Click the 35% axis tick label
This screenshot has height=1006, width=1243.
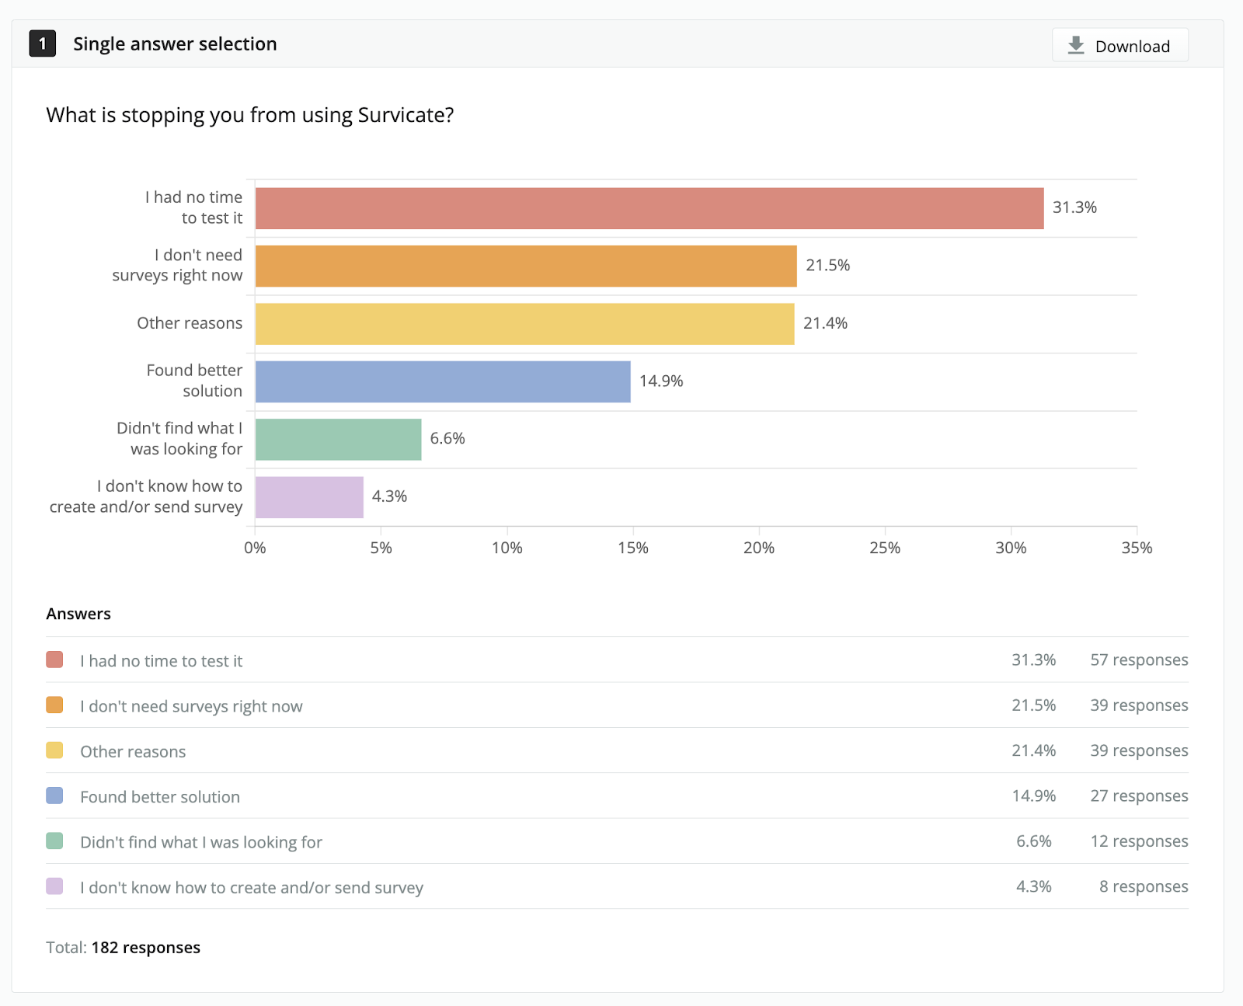pos(1137,548)
